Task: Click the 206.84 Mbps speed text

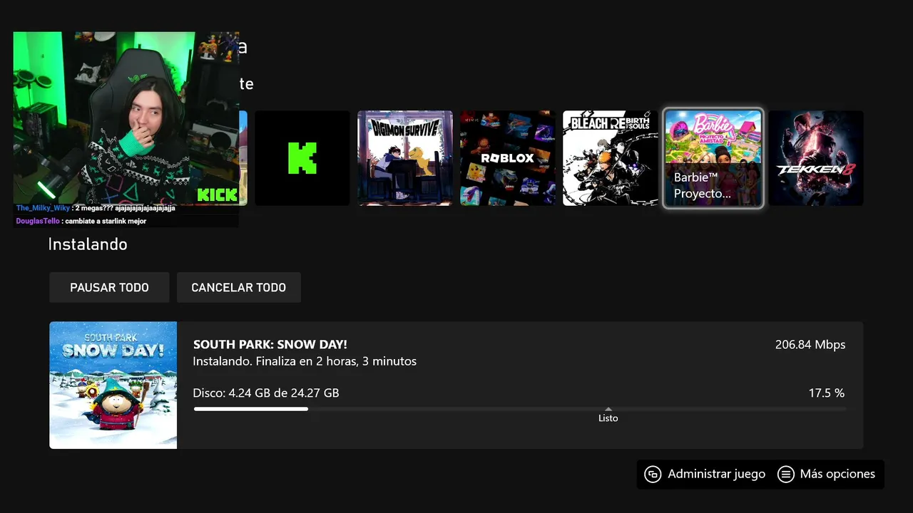Action: pyautogui.click(x=810, y=345)
